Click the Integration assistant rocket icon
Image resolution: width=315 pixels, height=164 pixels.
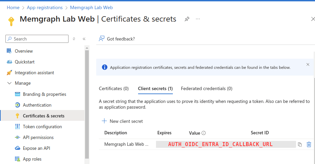9,73
